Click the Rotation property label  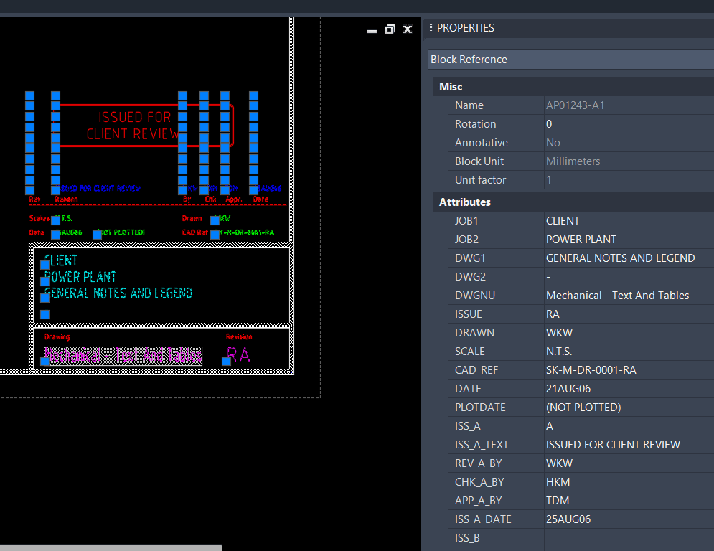pos(475,124)
